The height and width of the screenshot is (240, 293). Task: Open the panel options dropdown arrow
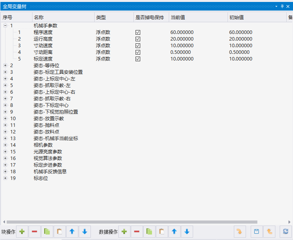tap(277, 7)
